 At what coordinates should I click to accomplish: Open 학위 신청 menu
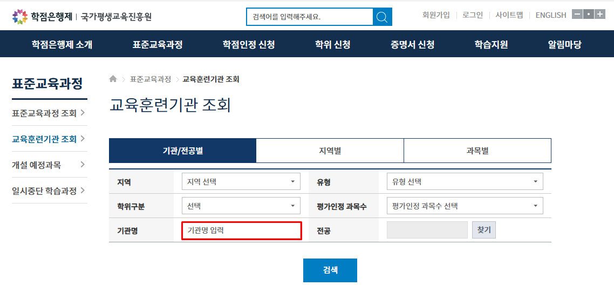tap(332, 44)
